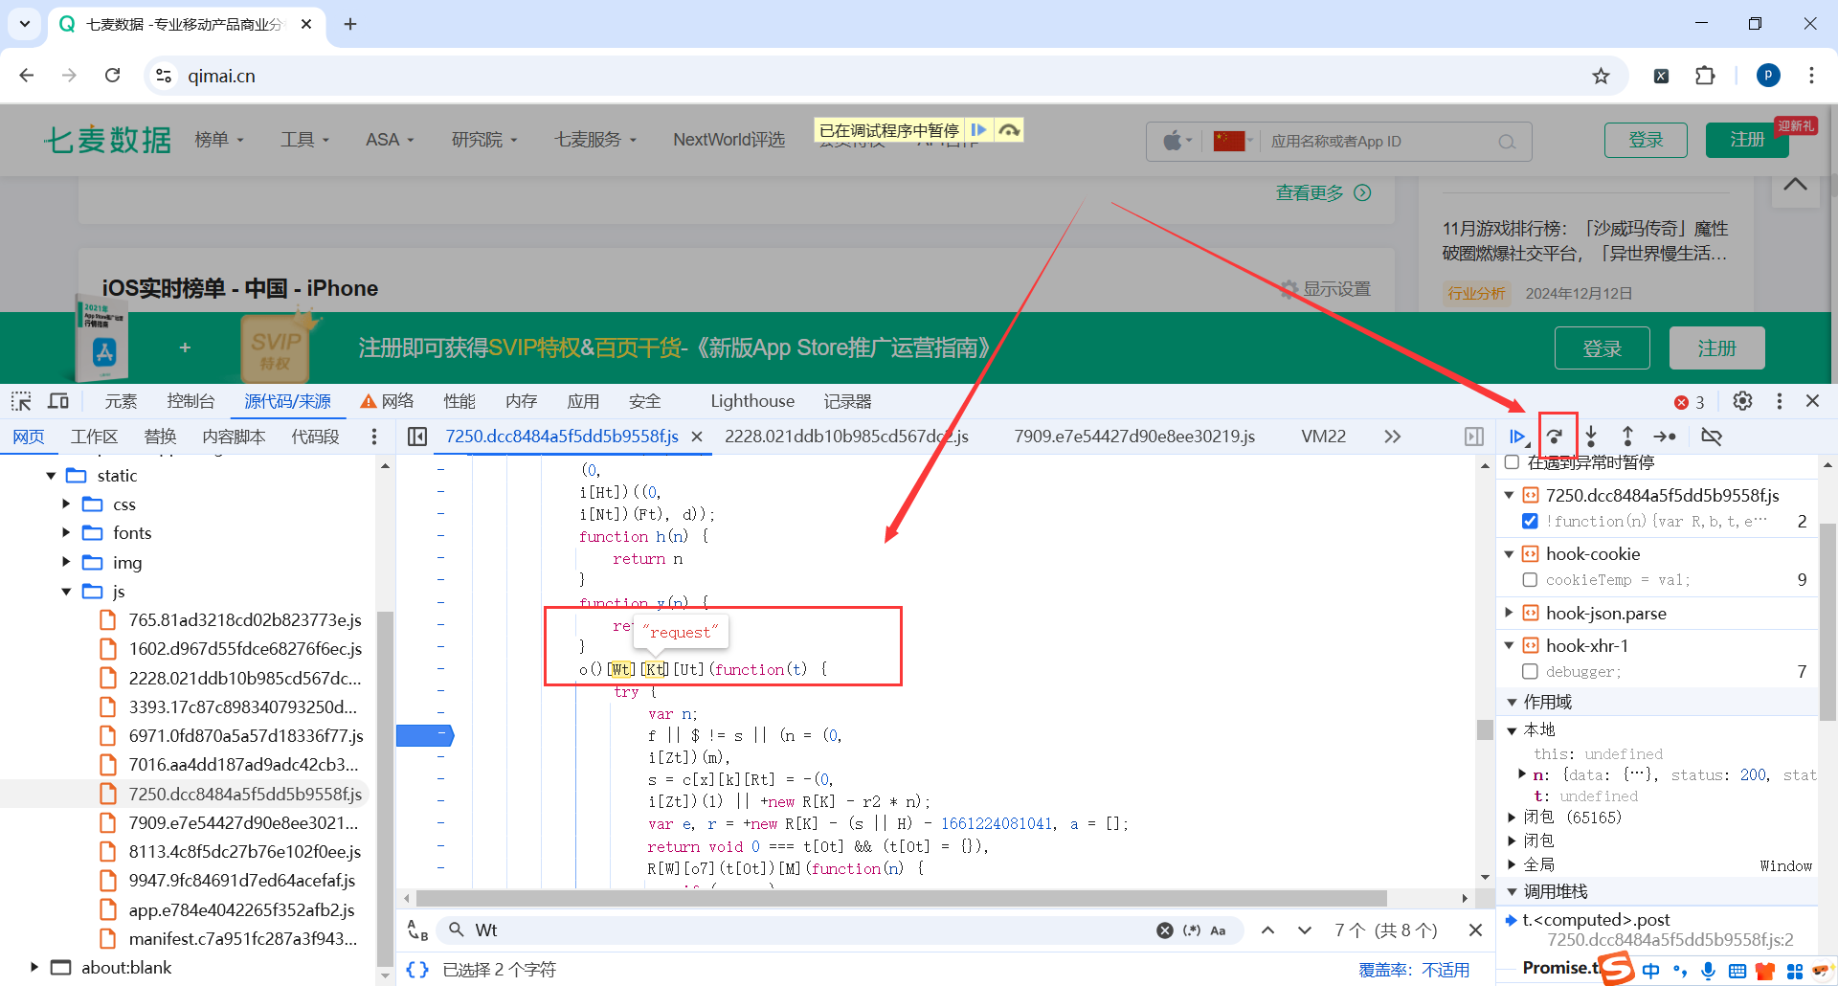Open the 2228.021ddb10b985cd567dc file tab
This screenshot has height=986, width=1838.
pos(846,437)
